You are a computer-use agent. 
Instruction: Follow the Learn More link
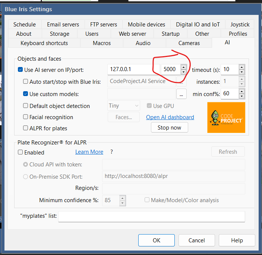point(89,152)
